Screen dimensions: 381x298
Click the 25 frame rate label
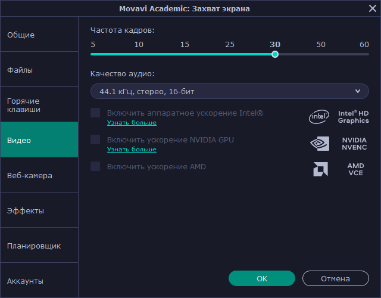coord(230,45)
